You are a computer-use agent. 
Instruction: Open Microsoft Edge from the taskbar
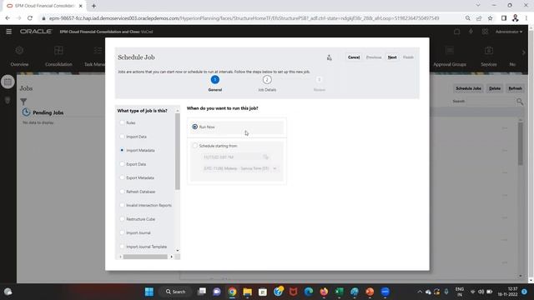[x=309, y=292]
